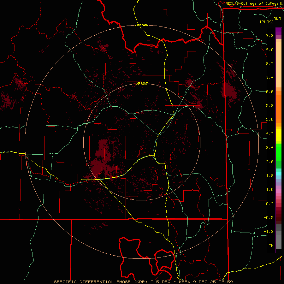Image resolution: width=284 pixels, height=284 pixels.
Task: Click the "50 NMI" range ring label
Action: [x=142, y=84]
